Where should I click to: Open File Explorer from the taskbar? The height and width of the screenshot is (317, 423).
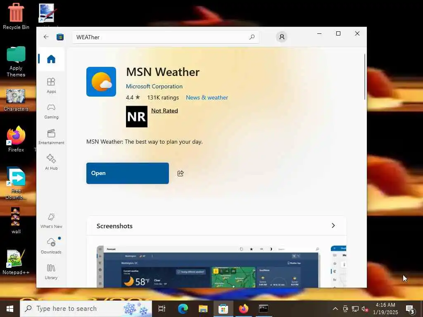pyautogui.click(x=203, y=309)
